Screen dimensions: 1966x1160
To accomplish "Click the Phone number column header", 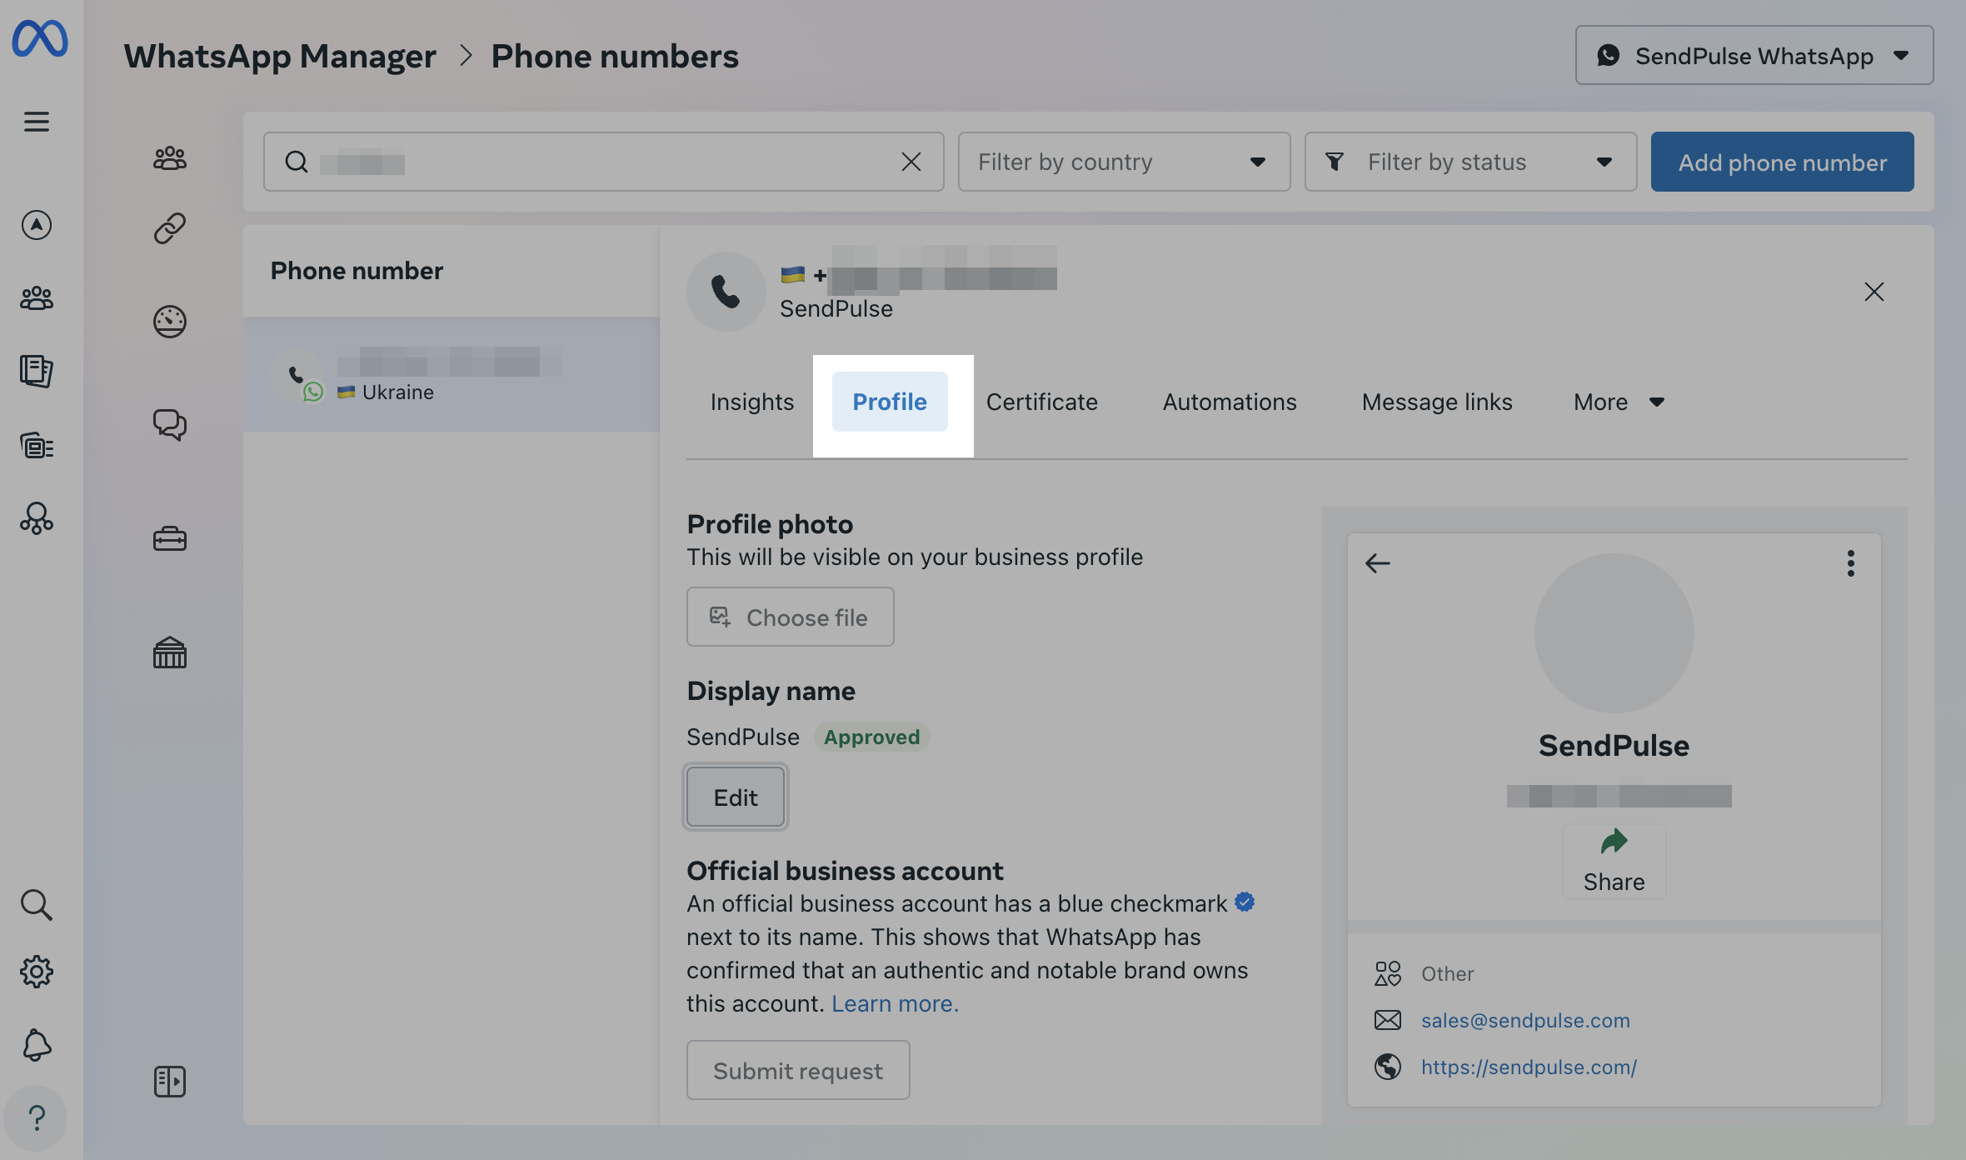I will tap(357, 271).
